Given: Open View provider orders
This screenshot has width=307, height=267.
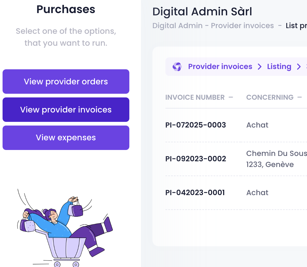Looking at the screenshot, I should pyautogui.click(x=66, y=82).
